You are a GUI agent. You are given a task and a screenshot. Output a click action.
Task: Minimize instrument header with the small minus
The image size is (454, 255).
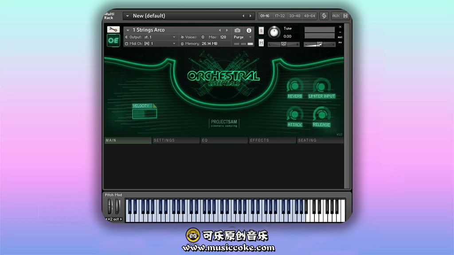click(x=340, y=32)
